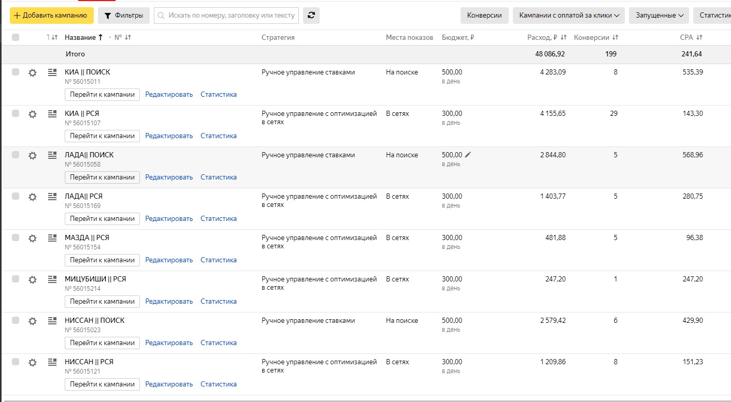This screenshot has height=402, width=731.
Task: Switch to the Конверсии view
Action: (x=484, y=16)
